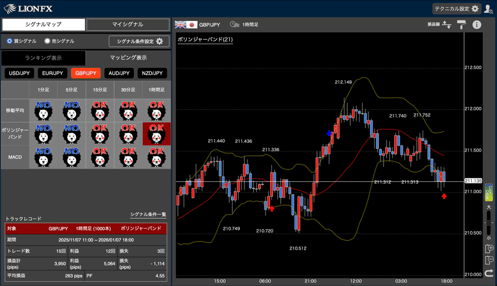The width and height of the screenshot is (497, 286).
Task: Click the LION FX logo
Action: click(28, 9)
